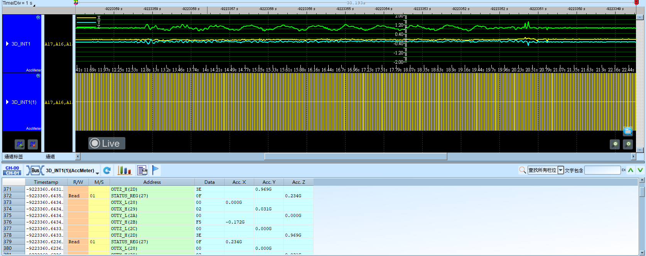Click the waveform vertical scrollbar down arrow
The height and width of the screenshot is (256, 646).
[640, 150]
